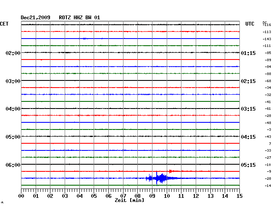Viewport: 273px width, 207px height.
Task: Click the Zeit [min] axis title
Action: [129, 200]
